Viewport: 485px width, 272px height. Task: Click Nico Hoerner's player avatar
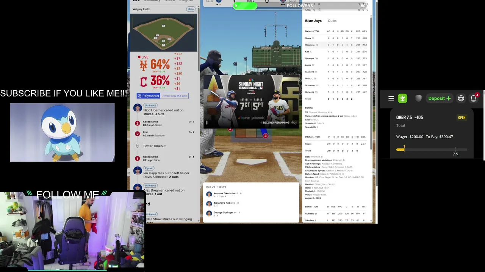coord(138,108)
